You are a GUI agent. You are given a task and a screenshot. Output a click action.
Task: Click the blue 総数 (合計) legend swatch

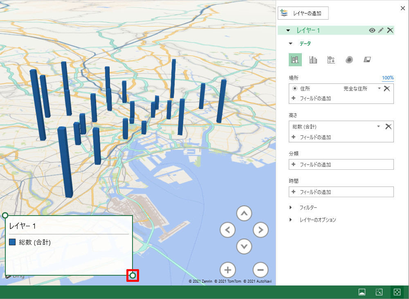[x=12, y=242]
